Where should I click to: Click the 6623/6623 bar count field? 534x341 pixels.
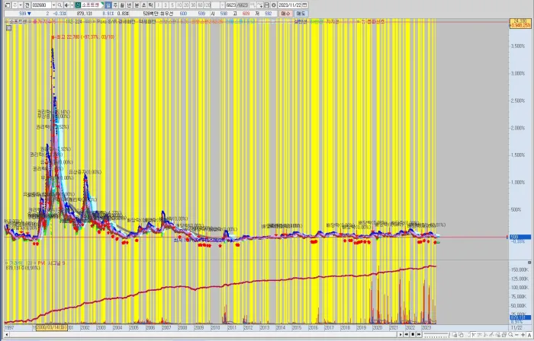[x=237, y=5]
